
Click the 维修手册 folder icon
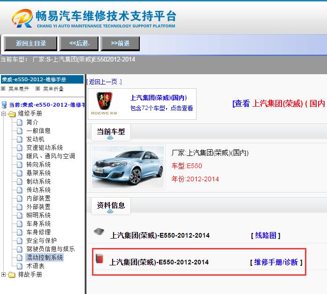click(x=12, y=114)
